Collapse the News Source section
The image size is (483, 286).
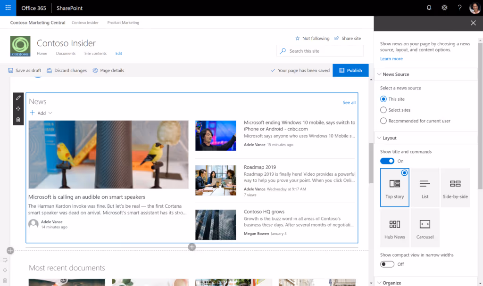point(393,74)
